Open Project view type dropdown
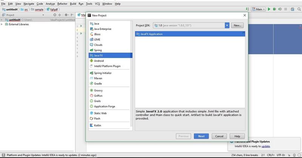Viewport: 302px width, 158px height. (x=43, y=15)
